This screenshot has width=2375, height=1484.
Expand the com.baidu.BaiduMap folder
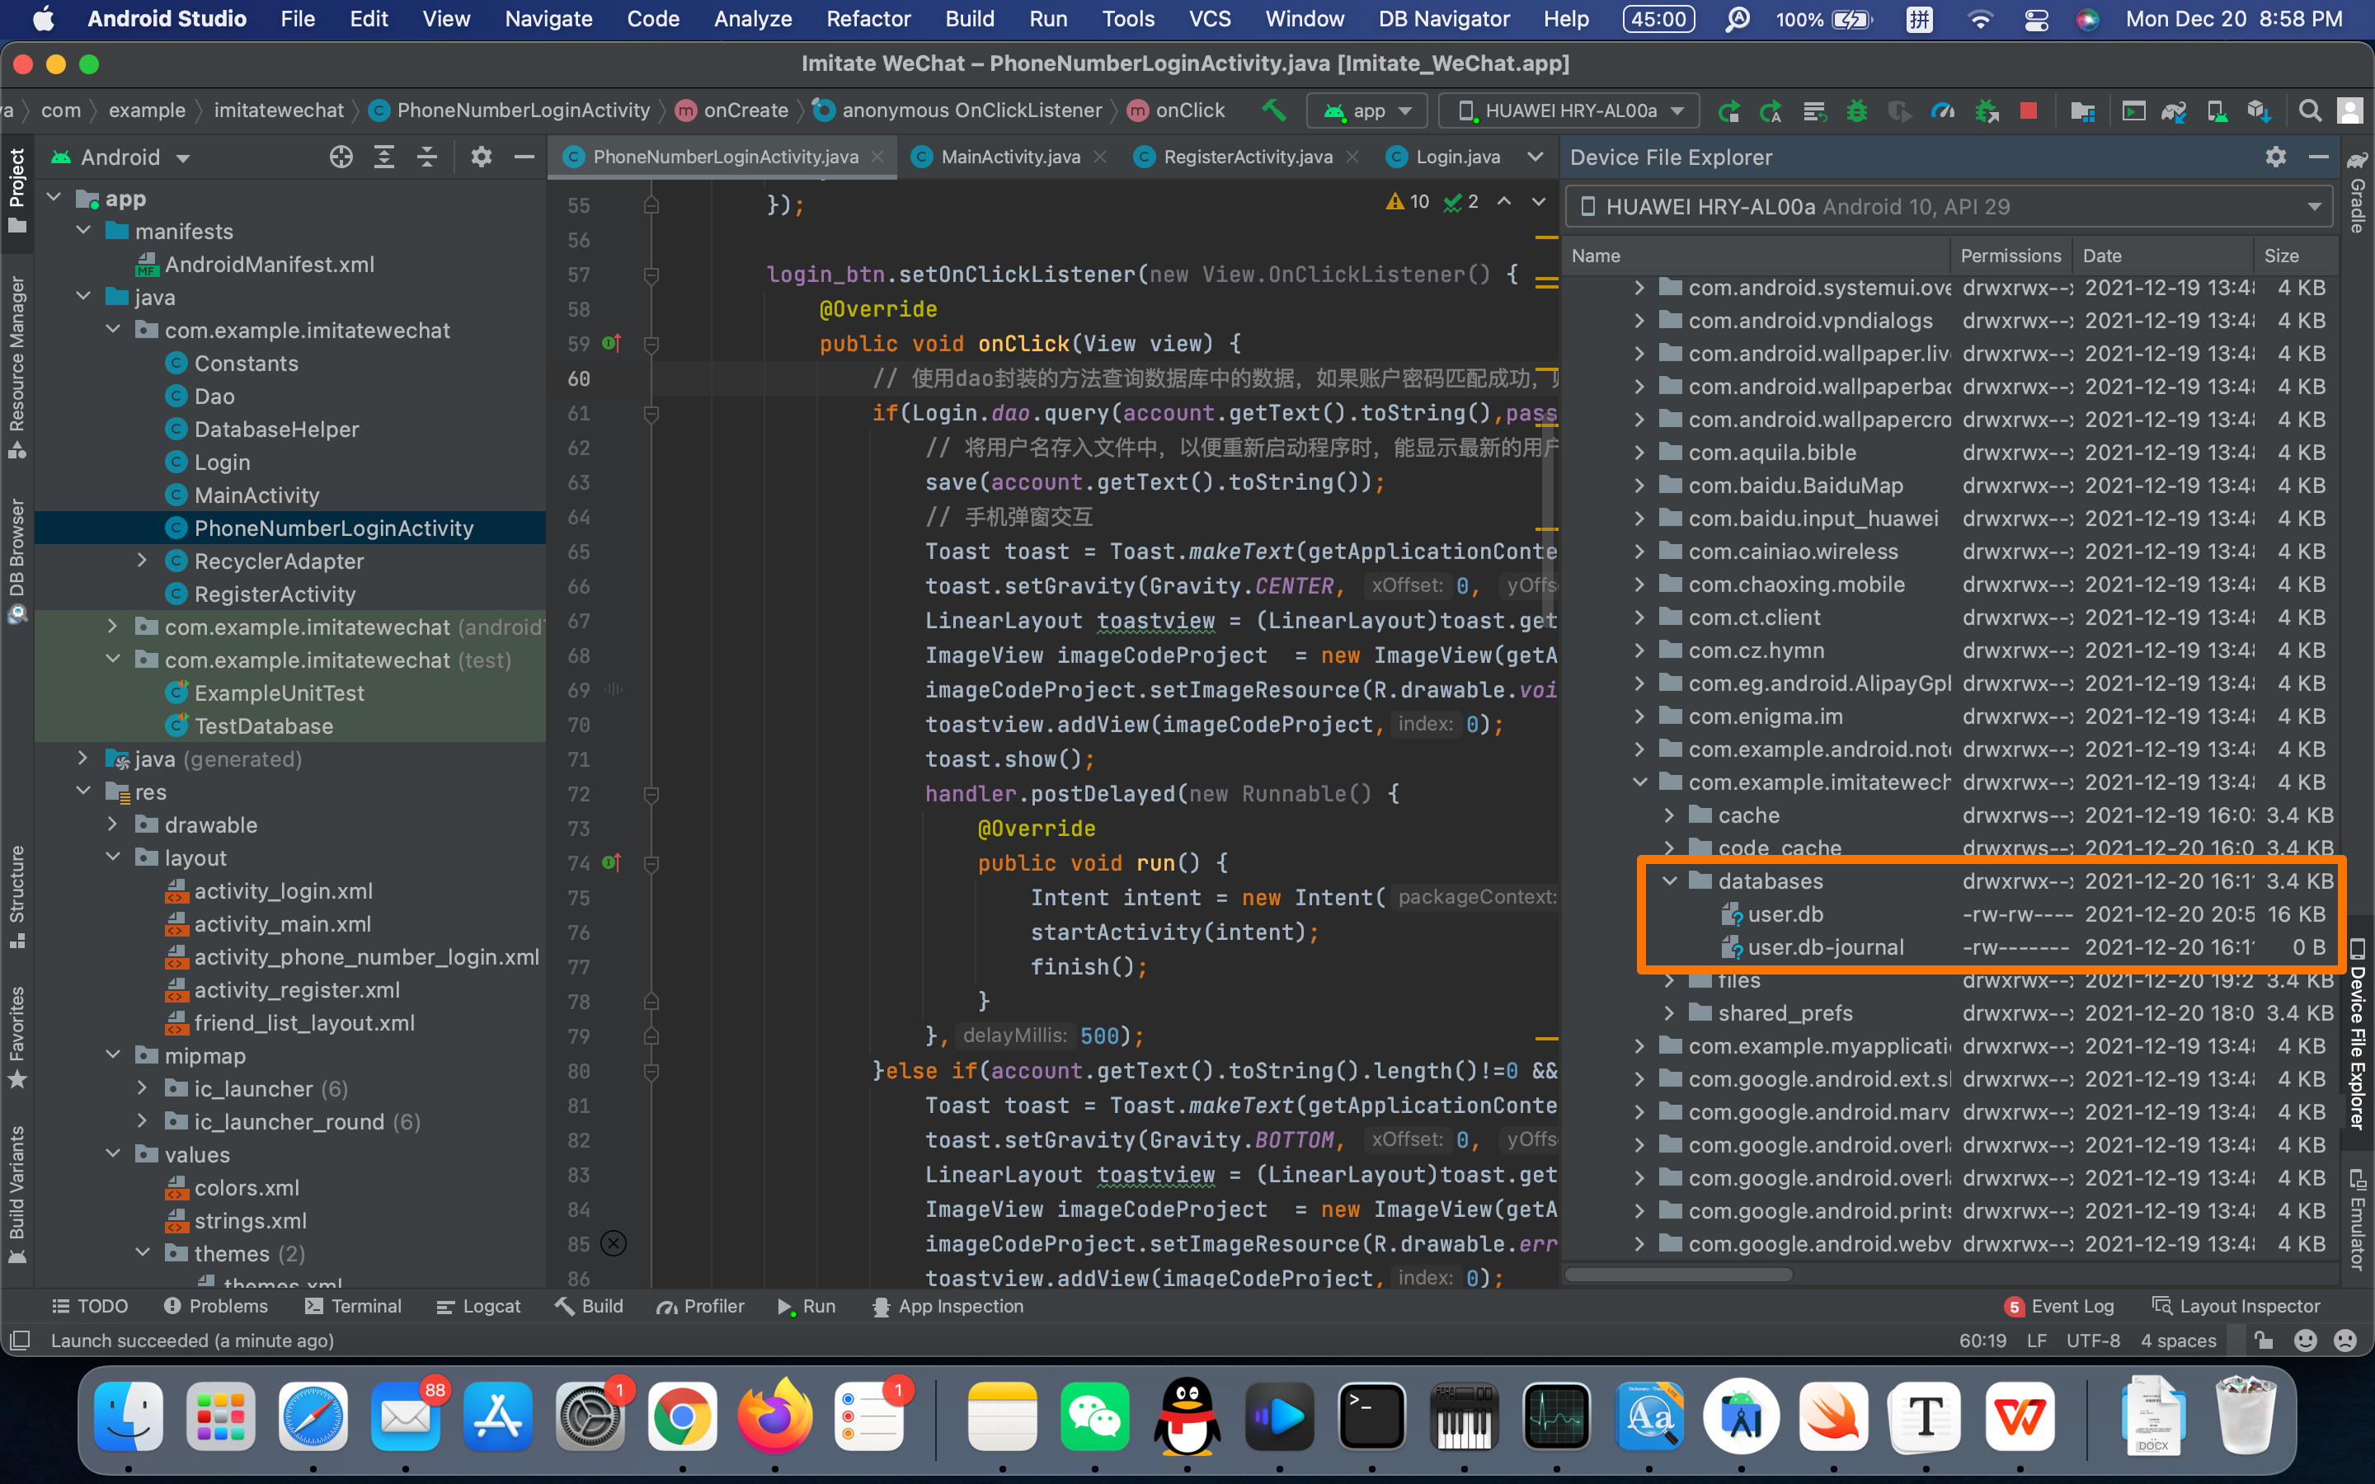pyautogui.click(x=1639, y=485)
